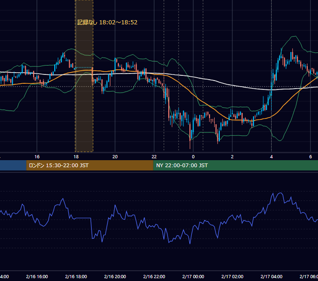
Task: Click the 4 hour tick on upper axis
Action: click(271, 157)
